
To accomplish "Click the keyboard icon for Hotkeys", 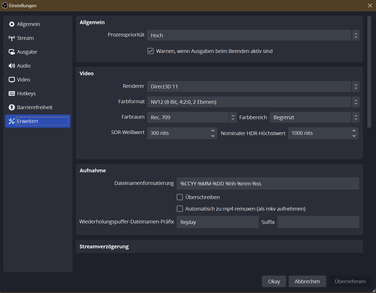I will (x=12, y=93).
